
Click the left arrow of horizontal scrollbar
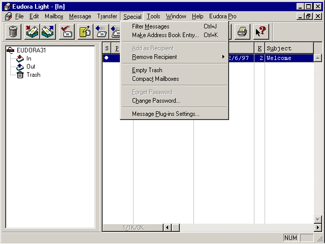click(x=167, y=228)
